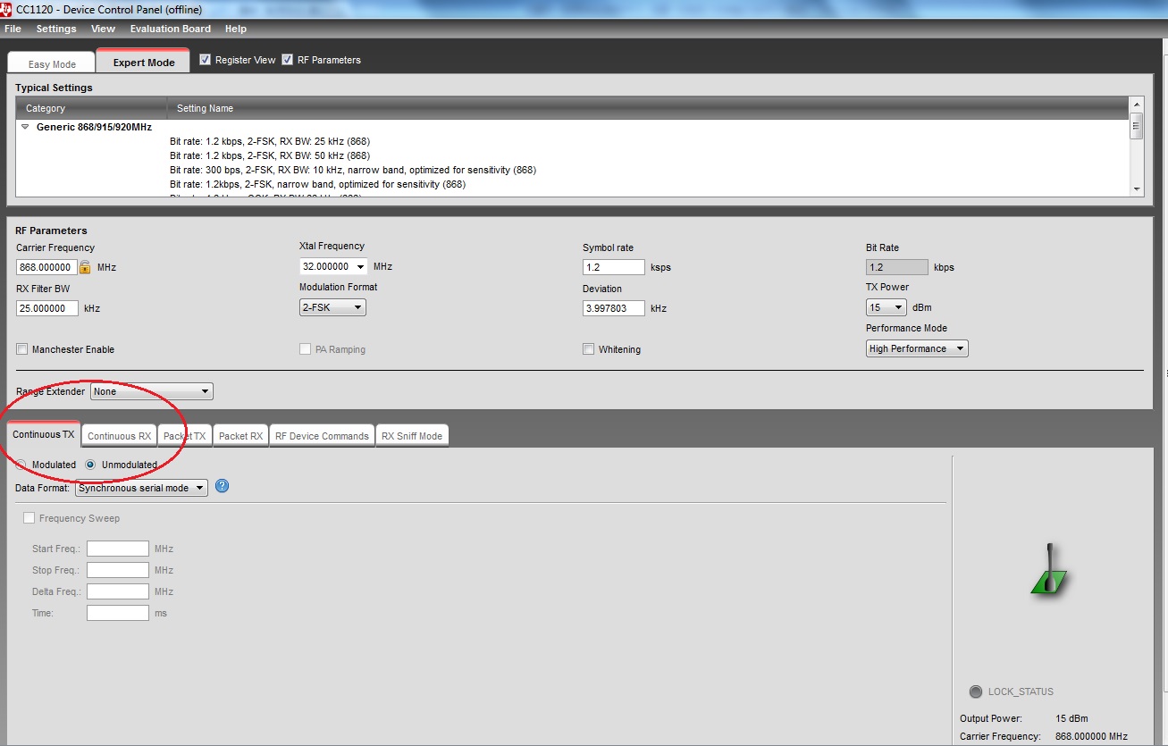Open the RF Device Commands tab
The width and height of the screenshot is (1168, 746).
tap(322, 436)
